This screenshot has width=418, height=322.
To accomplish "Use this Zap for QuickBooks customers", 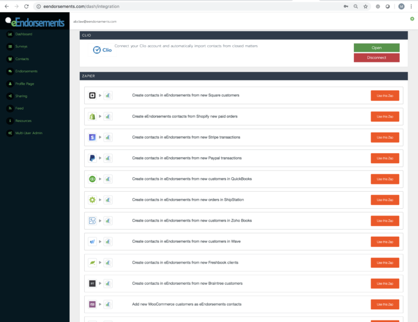I will click(x=385, y=179).
